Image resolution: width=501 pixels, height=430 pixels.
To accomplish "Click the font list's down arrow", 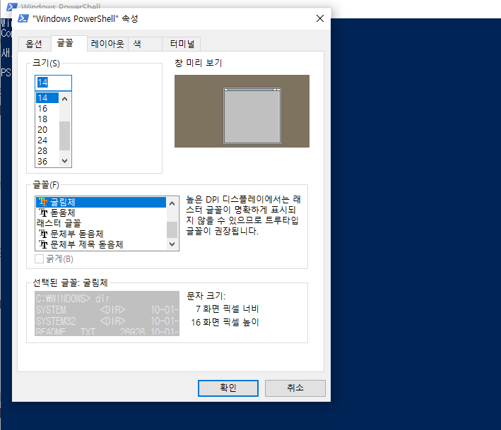I will click(172, 244).
